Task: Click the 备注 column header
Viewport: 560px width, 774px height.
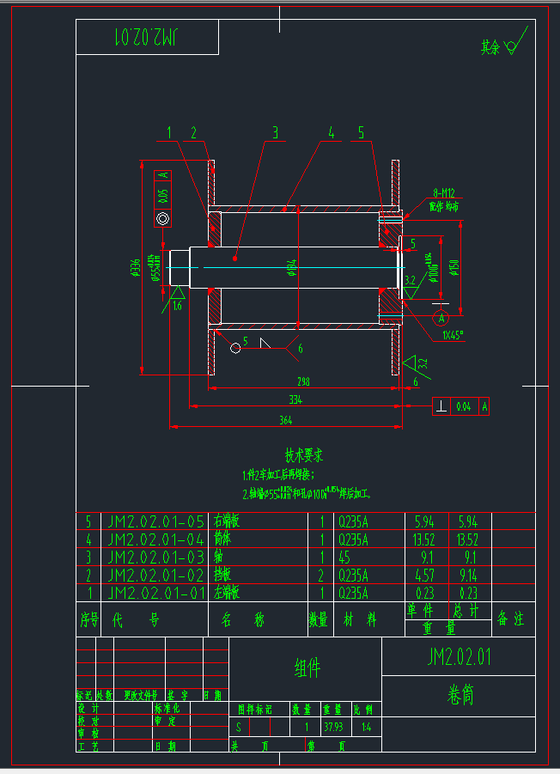Action: [511, 619]
